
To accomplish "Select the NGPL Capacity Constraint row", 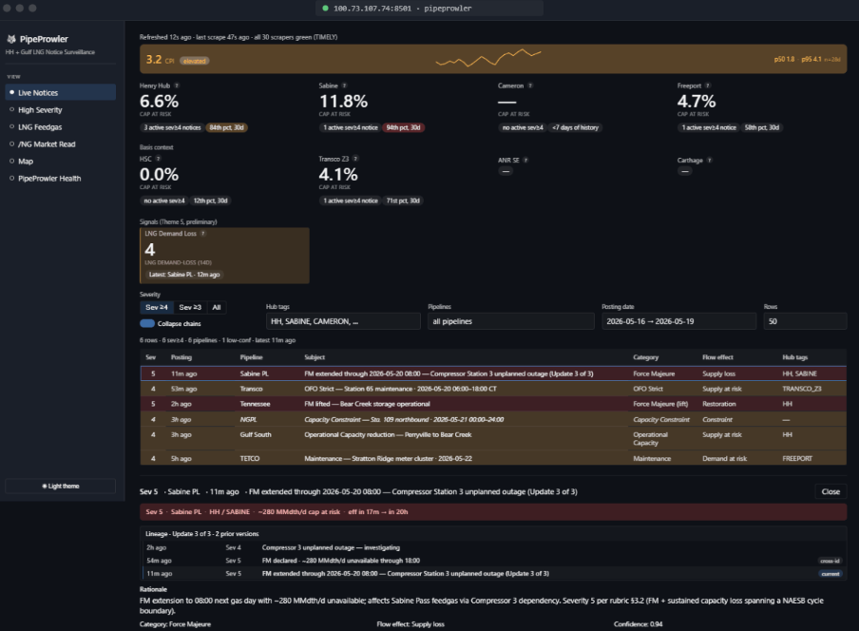I will 493,420.
